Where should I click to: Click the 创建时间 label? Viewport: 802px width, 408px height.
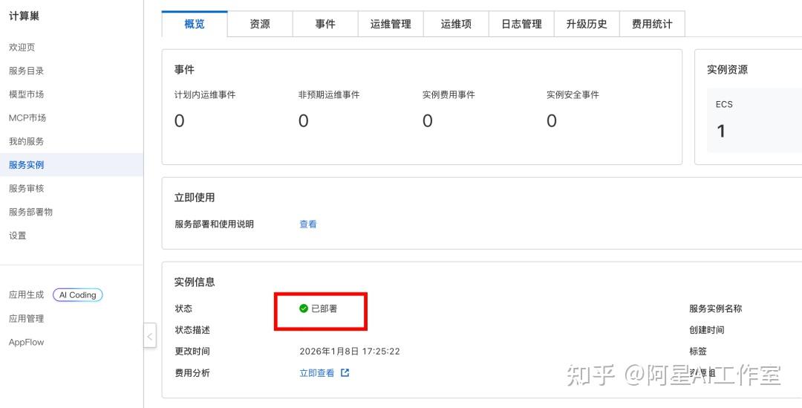coord(706,330)
